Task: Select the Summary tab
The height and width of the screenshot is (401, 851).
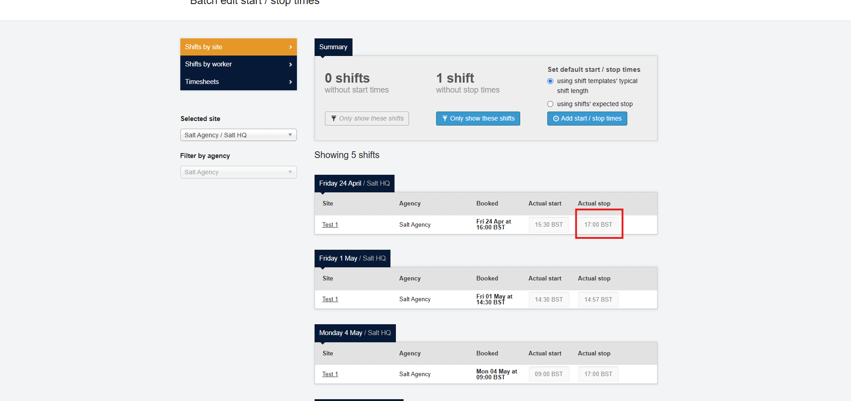Action: click(x=333, y=47)
